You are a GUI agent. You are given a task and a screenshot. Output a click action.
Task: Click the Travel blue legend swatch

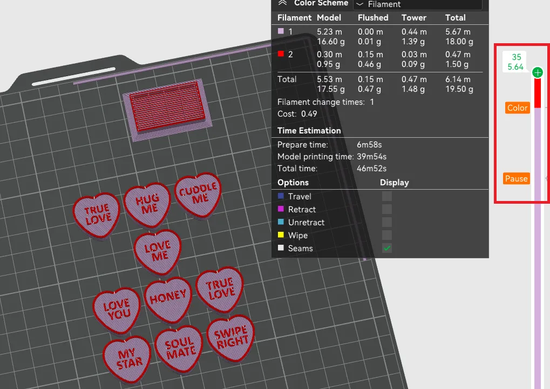pyautogui.click(x=281, y=196)
